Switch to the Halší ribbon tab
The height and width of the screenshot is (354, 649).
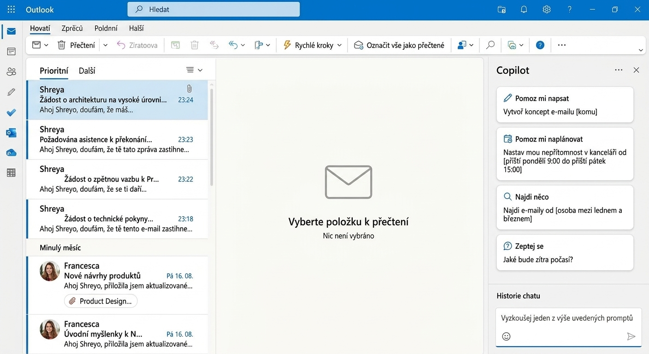click(136, 28)
